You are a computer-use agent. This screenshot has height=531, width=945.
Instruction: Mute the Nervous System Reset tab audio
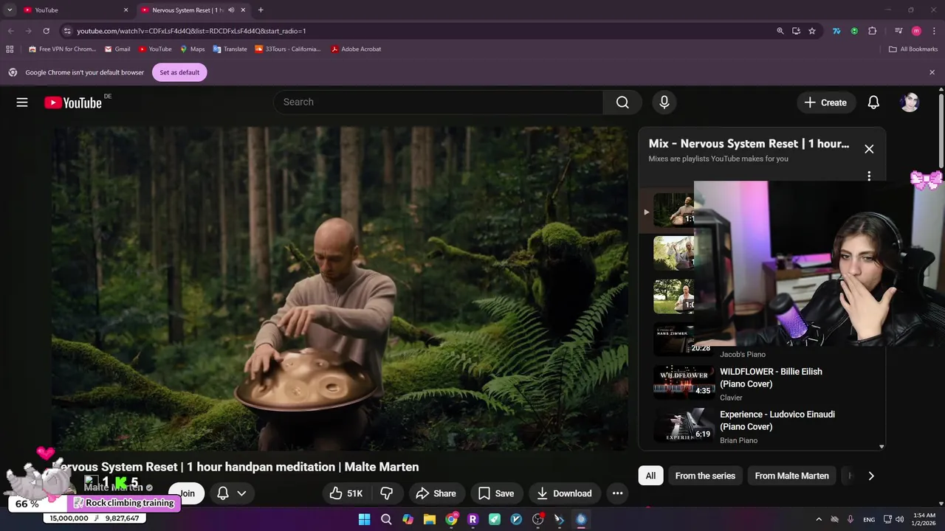tap(231, 10)
